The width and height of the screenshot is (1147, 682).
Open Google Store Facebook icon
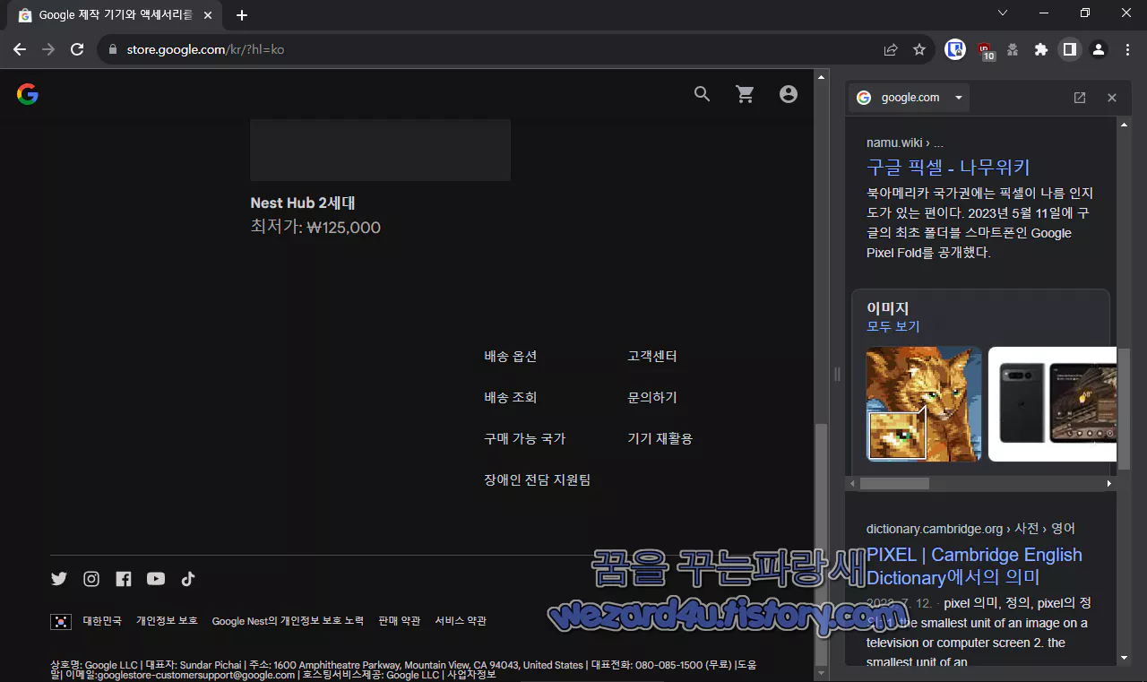124,579
